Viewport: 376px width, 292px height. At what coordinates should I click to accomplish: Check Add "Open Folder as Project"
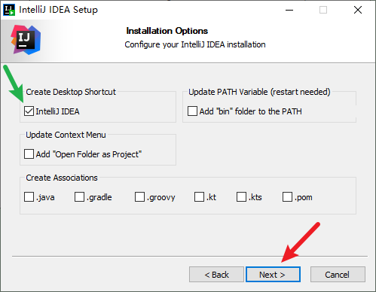pos(29,154)
